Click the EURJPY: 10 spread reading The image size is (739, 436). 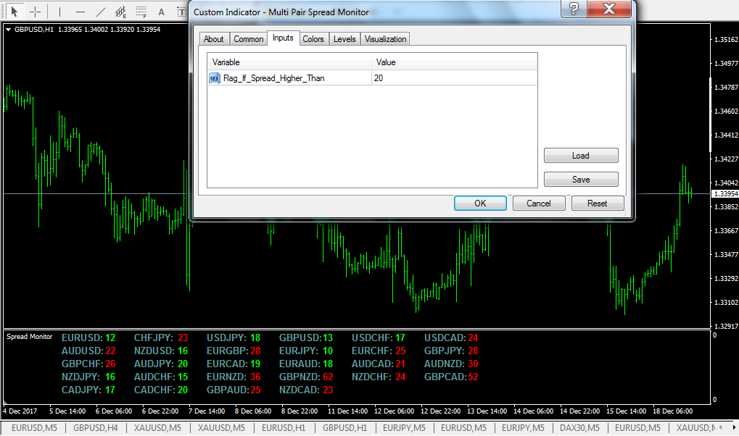pos(306,351)
